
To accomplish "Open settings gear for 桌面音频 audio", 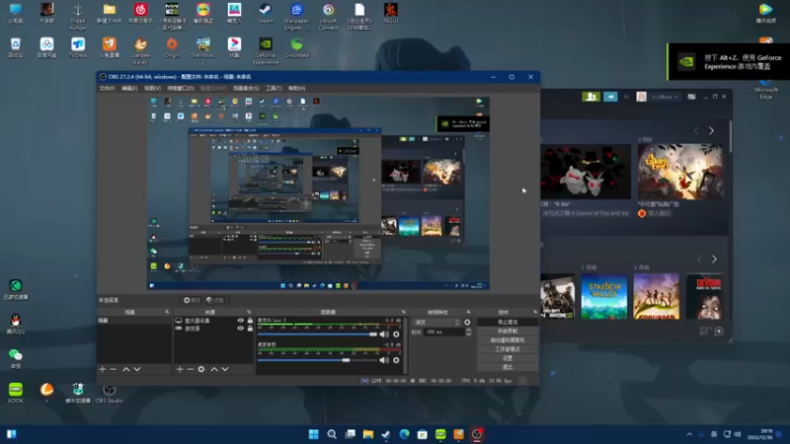I will 396,360.
